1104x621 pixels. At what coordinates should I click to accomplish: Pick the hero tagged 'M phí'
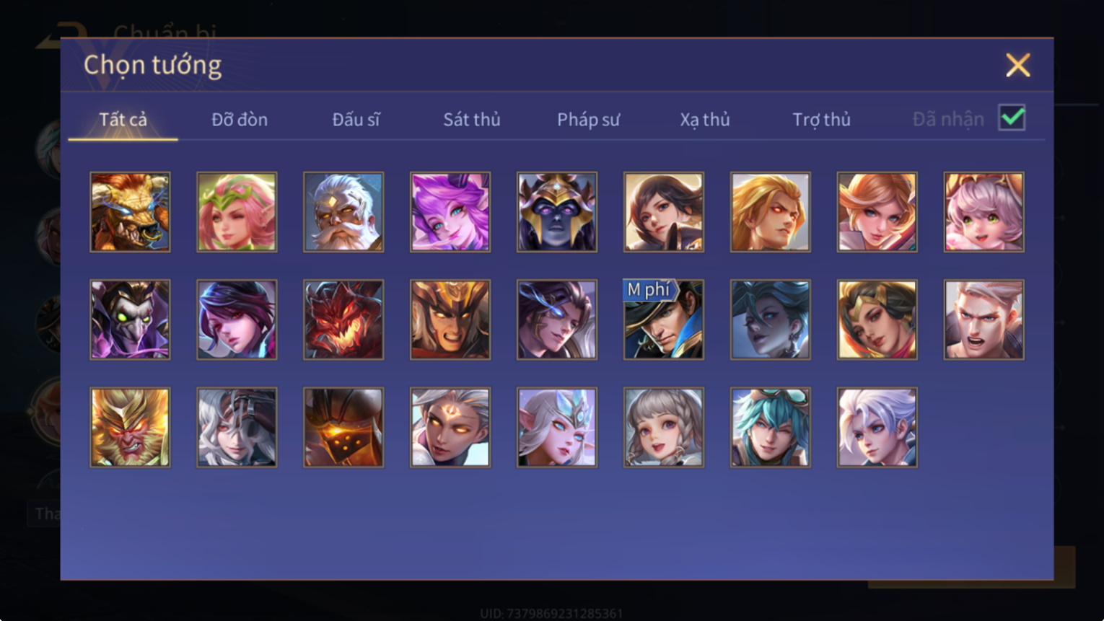click(x=664, y=320)
